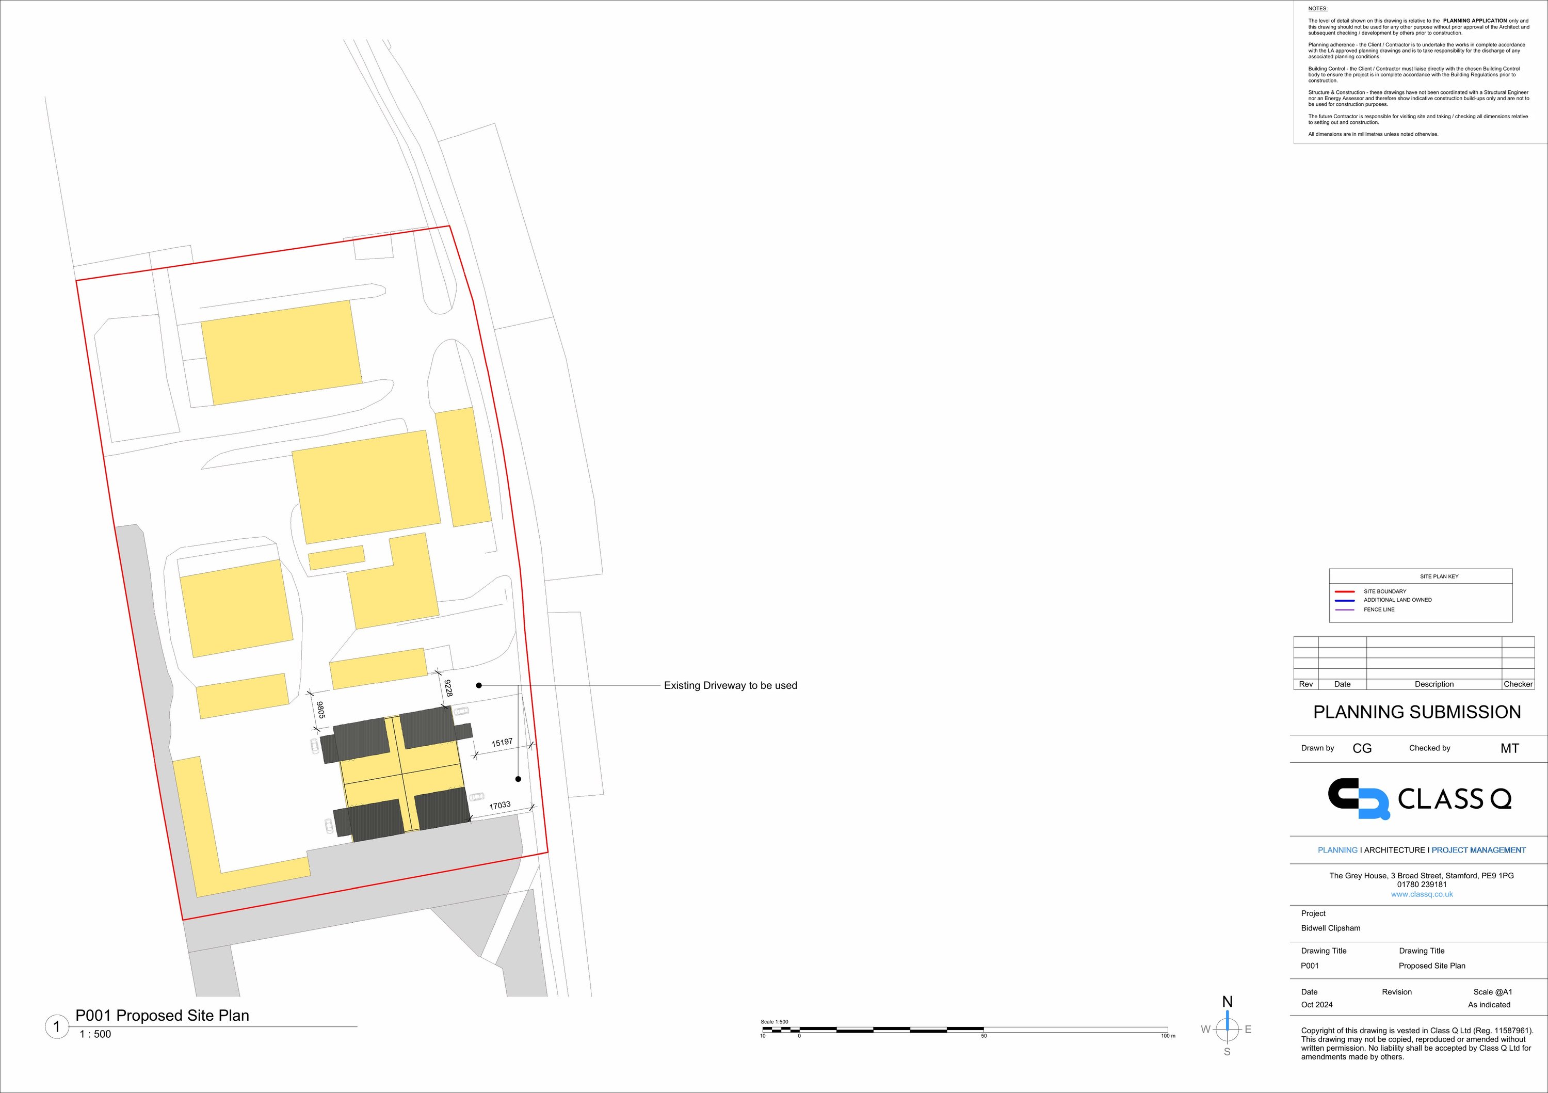Click the purple fence line legend swatch
1548x1093 pixels.
coord(1344,609)
